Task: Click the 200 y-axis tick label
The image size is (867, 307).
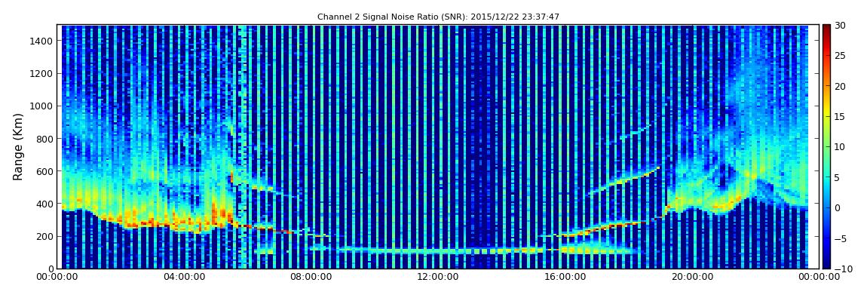Action: (45, 236)
